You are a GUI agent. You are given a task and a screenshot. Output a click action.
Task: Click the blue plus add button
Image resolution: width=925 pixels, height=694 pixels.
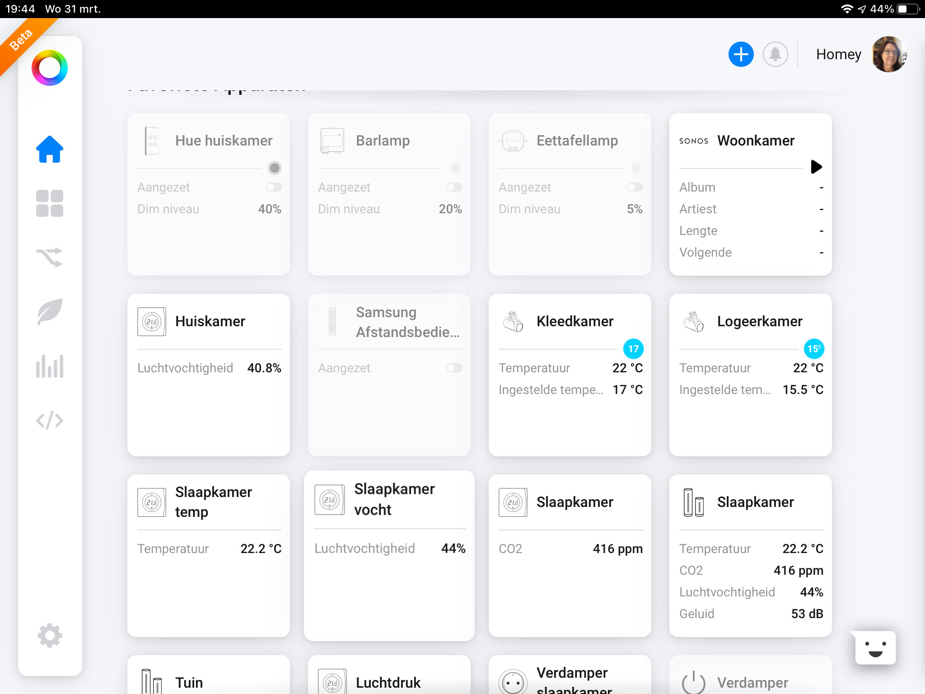pos(741,54)
